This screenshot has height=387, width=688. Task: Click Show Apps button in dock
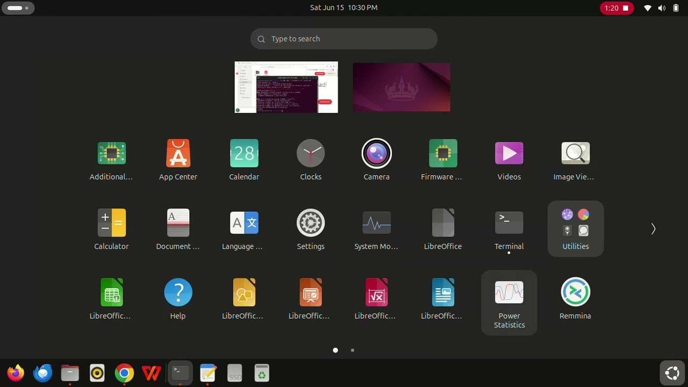672,373
